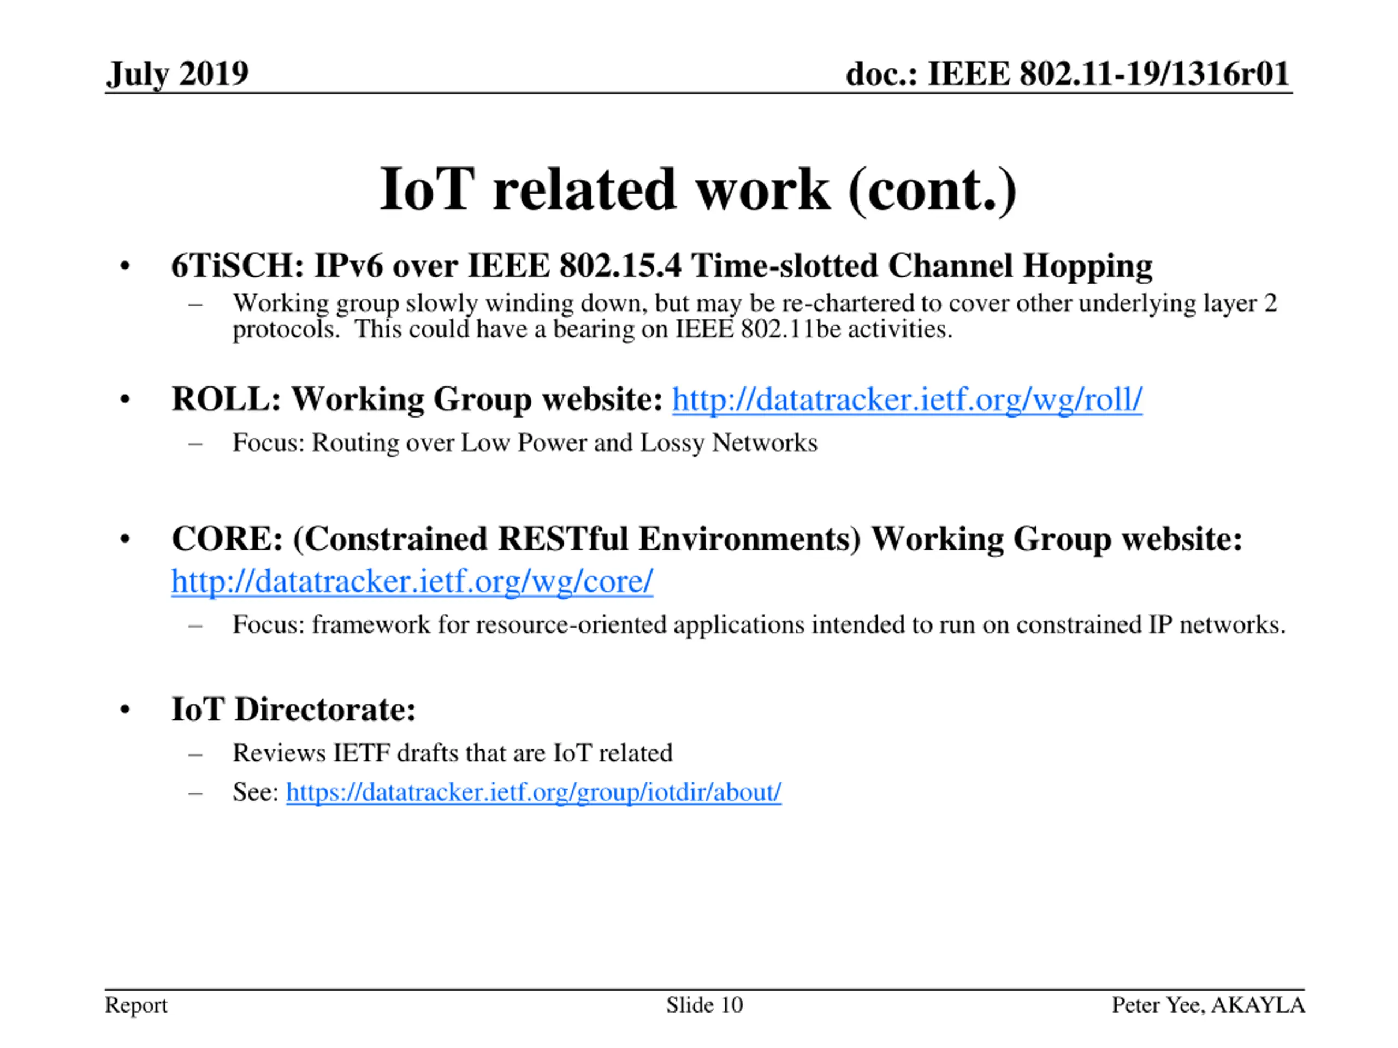Click the Peter Yee, AKAYLA author footer
The image size is (1398, 1048).
point(1209,1005)
